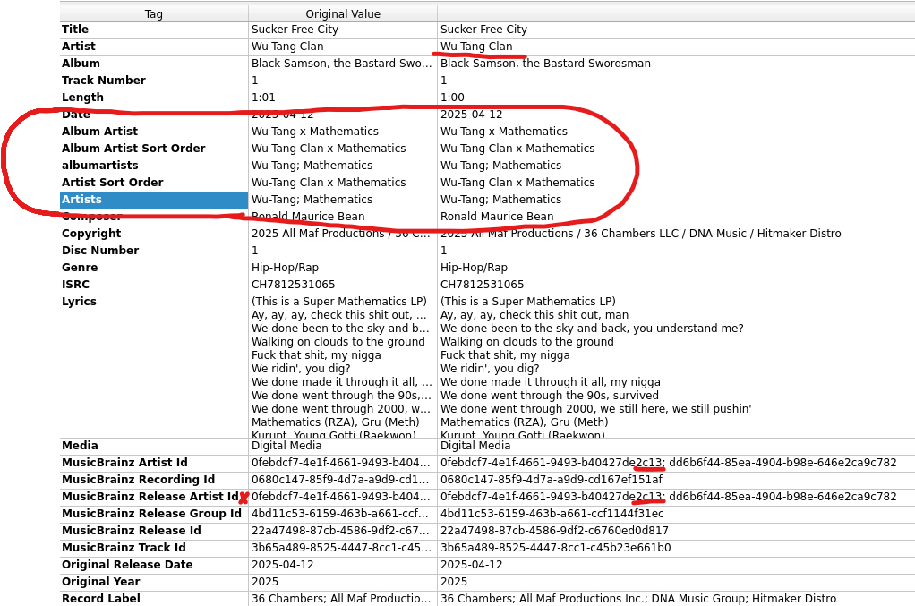Select the "Disc Number" tag name cell
Viewport: 915px width, 606px height.
tap(154, 251)
